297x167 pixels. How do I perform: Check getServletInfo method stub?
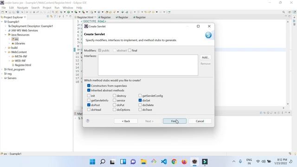[x=89, y=100]
